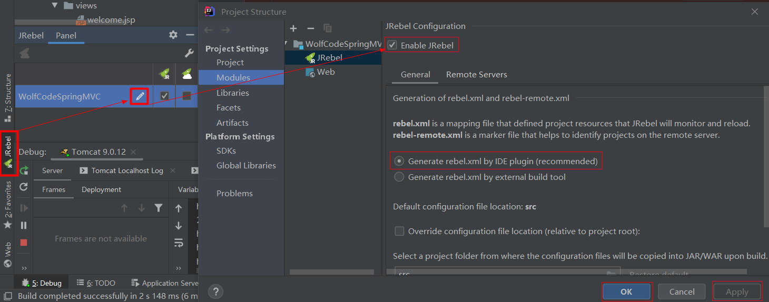This screenshot has height=302, width=769.
Task: Click the JR rocket column header icon
Action: coord(164,74)
